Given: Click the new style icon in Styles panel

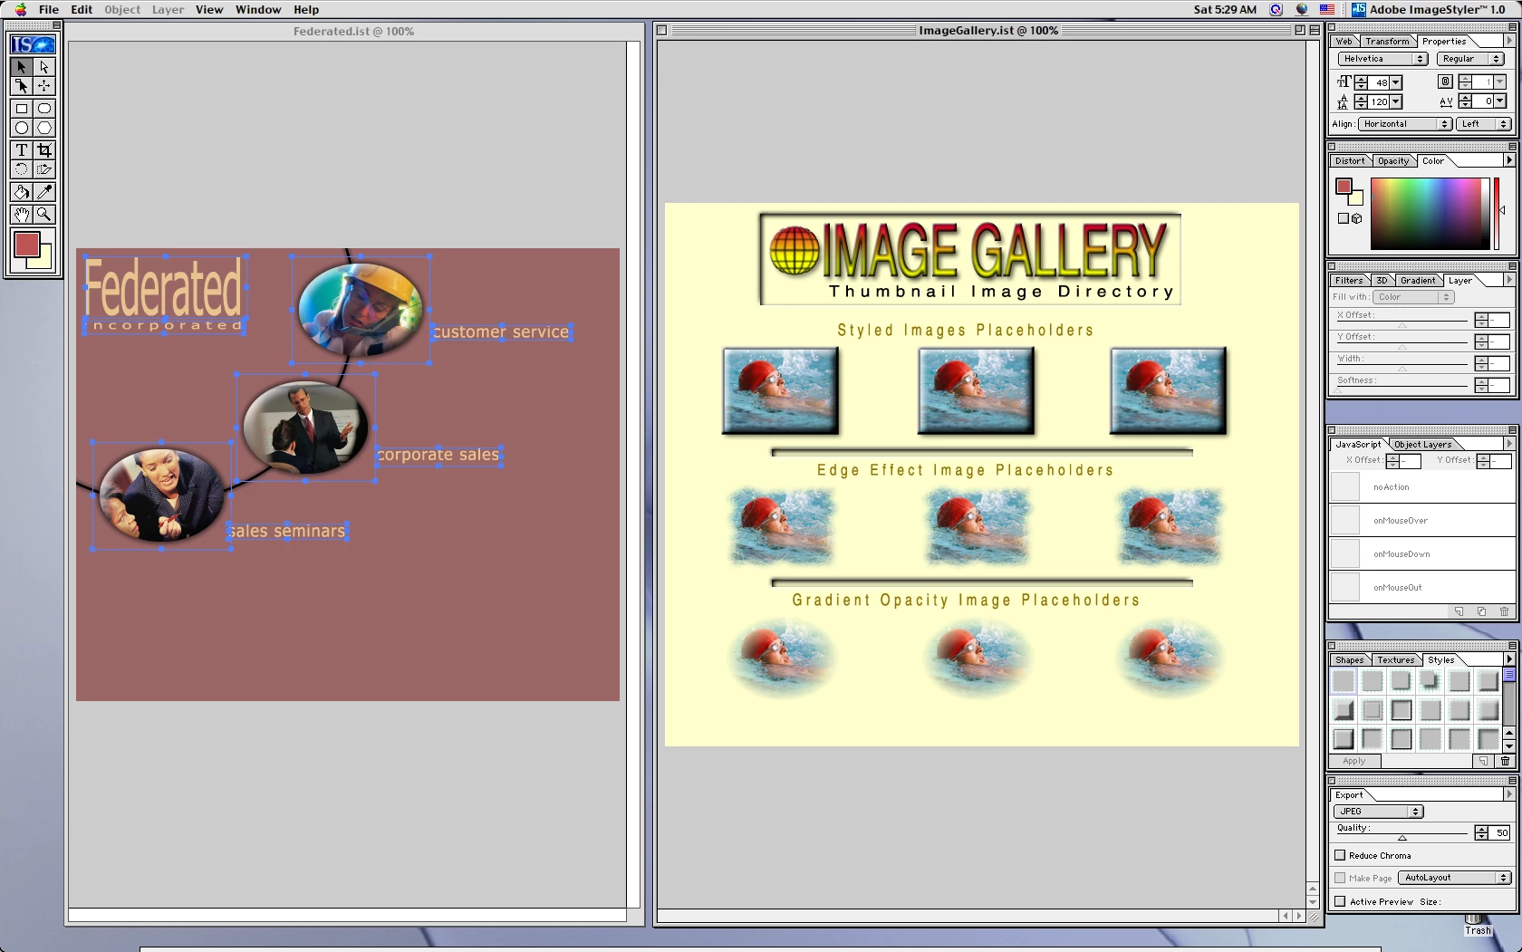Looking at the screenshot, I should (1483, 761).
